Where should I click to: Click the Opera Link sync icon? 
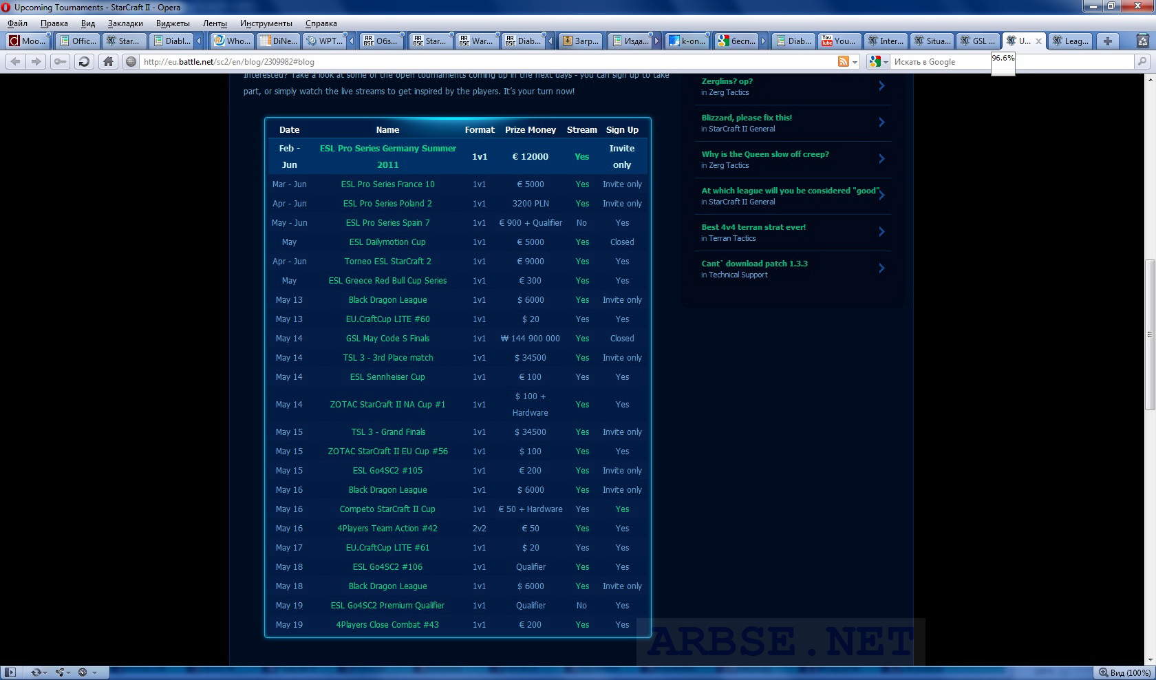tap(36, 672)
